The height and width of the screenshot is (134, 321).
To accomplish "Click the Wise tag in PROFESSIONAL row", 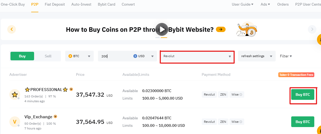I will (x=237, y=94).
